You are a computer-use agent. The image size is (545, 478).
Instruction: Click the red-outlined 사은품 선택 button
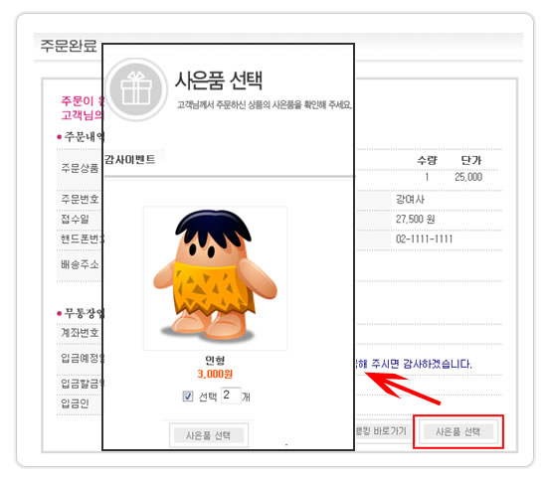click(458, 432)
